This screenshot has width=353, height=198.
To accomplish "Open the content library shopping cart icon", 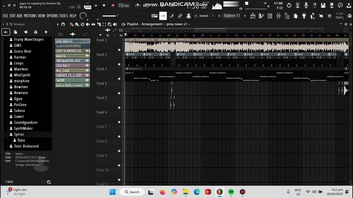I will click(329, 16).
